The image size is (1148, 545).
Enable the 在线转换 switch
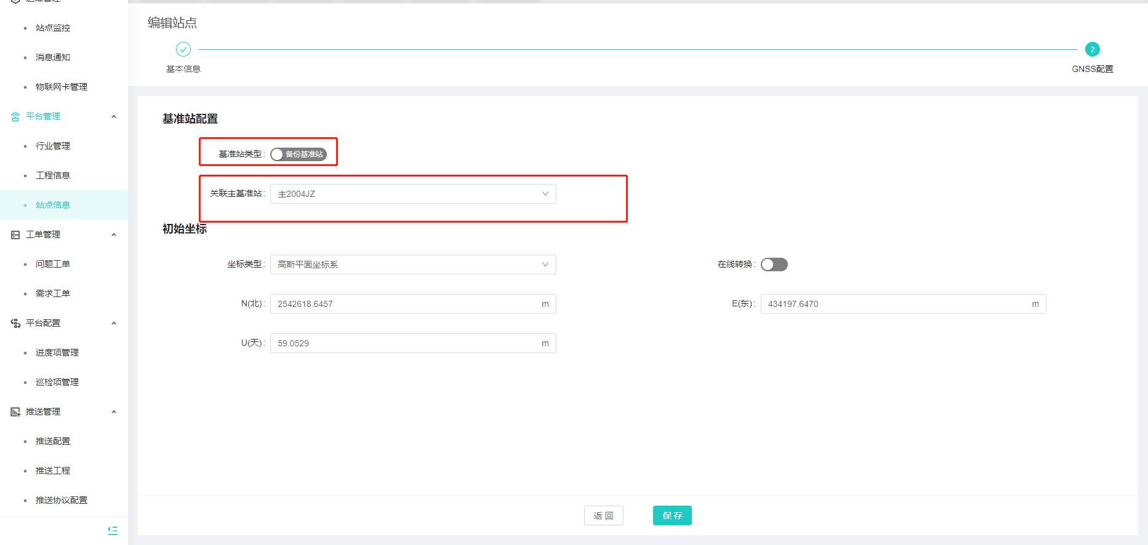(x=774, y=265)
